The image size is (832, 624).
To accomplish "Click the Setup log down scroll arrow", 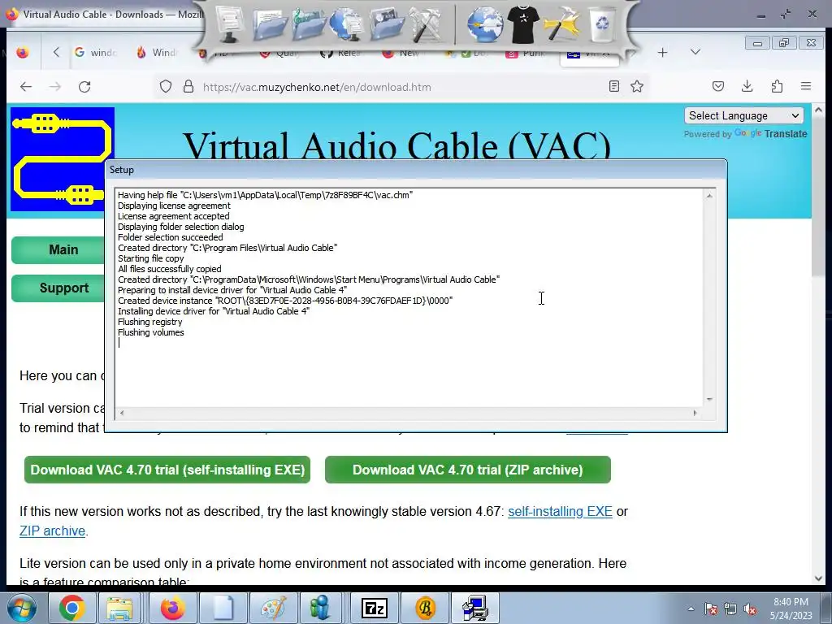I will pyautogui.click(x=709, y=400).
